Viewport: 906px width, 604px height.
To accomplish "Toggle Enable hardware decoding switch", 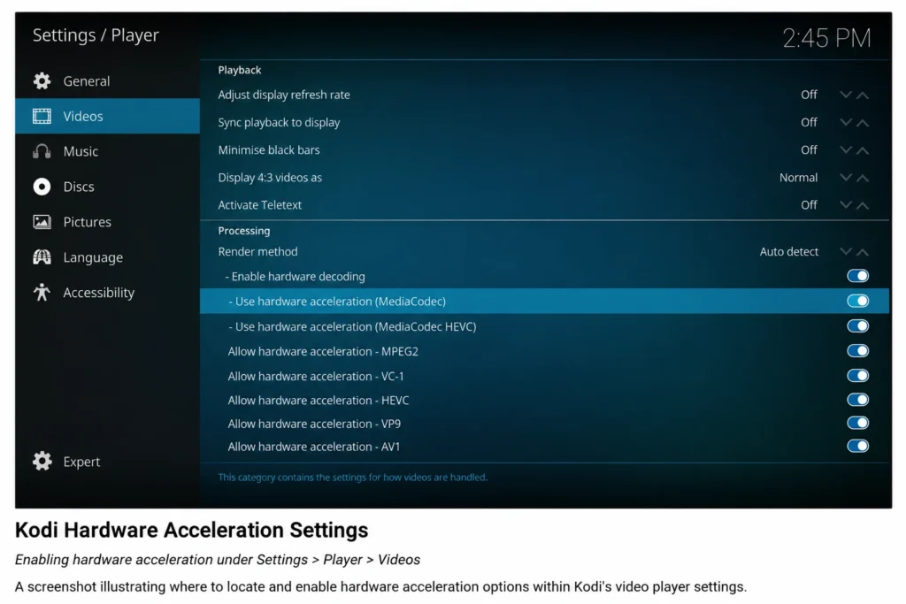I will 858,276.
